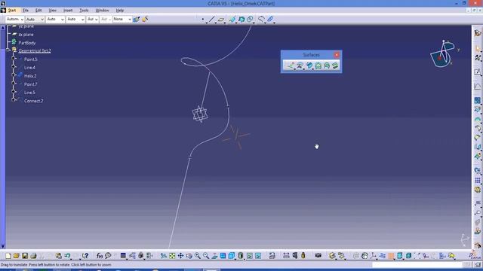
Task: Select Point.7 in specification tree
Action: (30, 84)
